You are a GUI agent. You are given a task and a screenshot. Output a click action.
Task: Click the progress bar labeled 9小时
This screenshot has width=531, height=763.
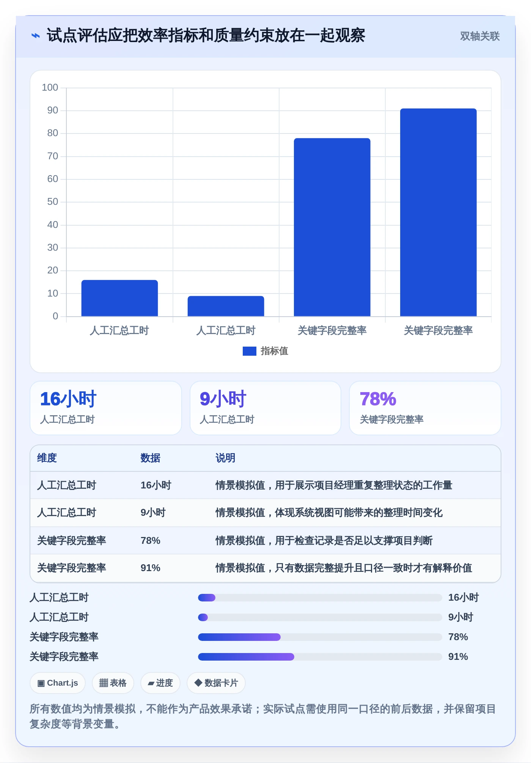click(320, 617)
